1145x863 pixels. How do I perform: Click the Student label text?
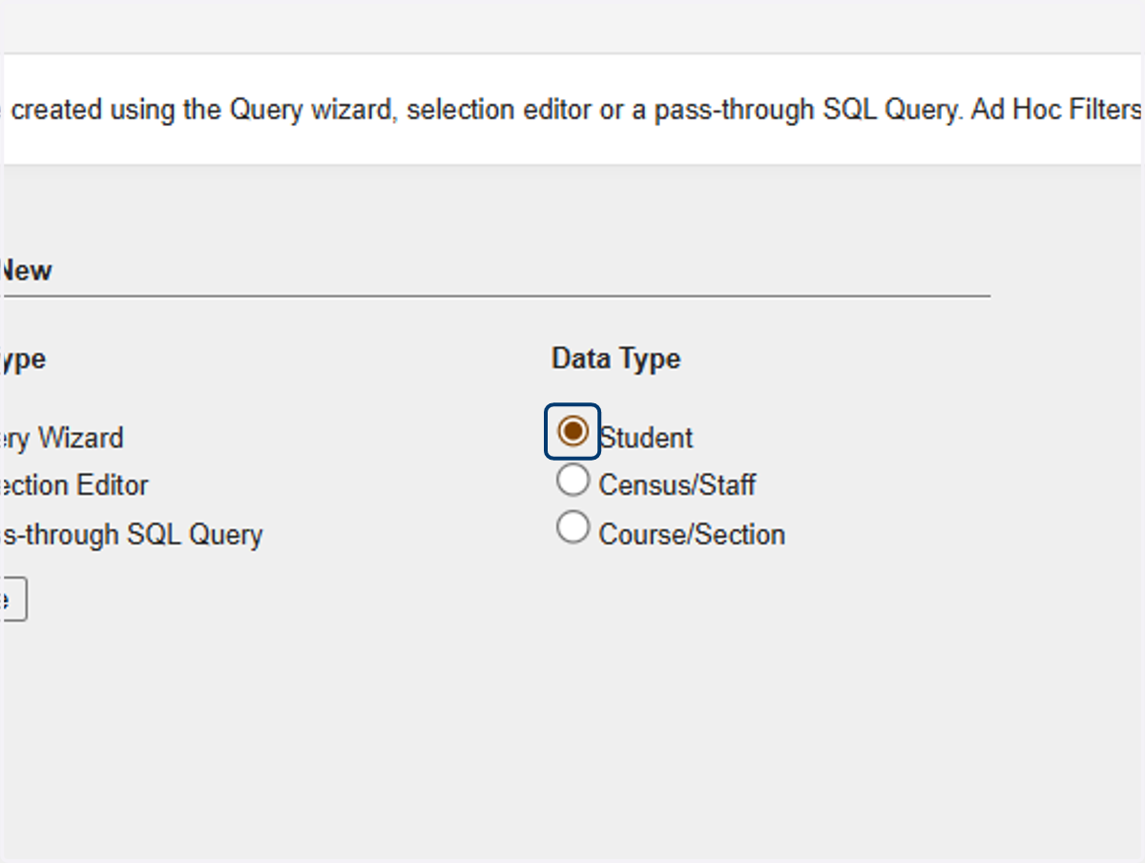coord(646,439)
